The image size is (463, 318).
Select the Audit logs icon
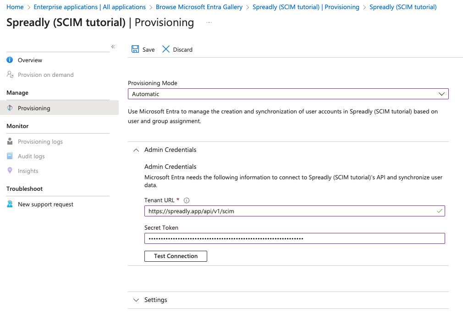pyautogui.click(x=10, y=156)
